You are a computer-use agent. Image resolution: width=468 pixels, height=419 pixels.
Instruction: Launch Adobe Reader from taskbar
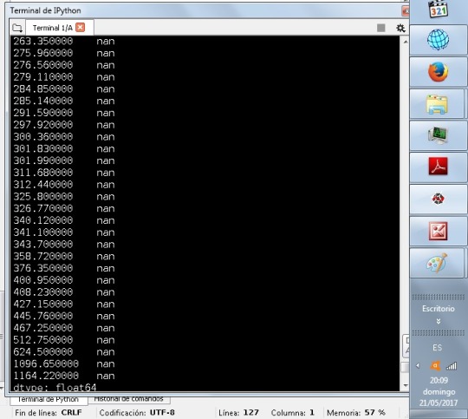click(438, 167)
